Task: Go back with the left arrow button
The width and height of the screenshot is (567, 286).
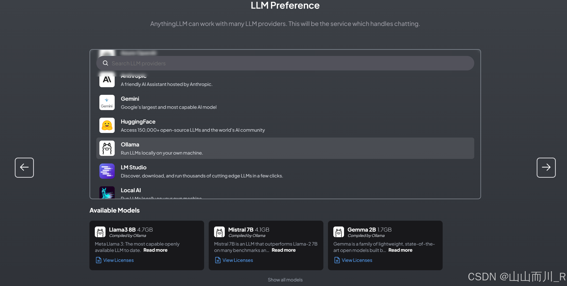Action: click(x=24, y=168)
